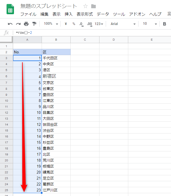171x196 pixels.
Task: Select cell containing 千代田区
Action: (x=56, y=58)
